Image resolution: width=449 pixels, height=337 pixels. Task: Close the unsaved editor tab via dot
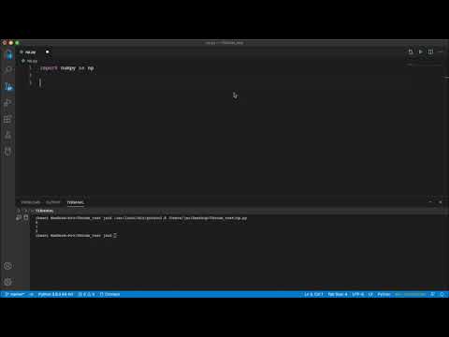tap(48, 52)
